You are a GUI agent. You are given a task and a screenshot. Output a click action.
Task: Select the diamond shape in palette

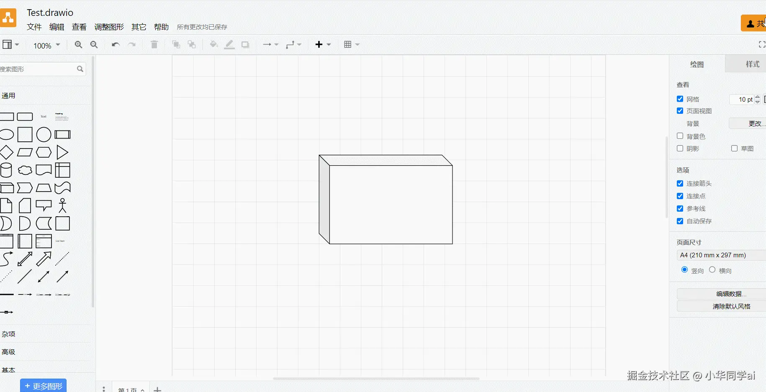click(x=6, y=152)
